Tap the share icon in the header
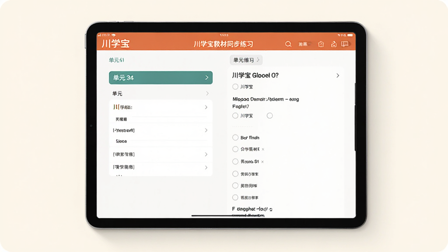 (334, 44)
